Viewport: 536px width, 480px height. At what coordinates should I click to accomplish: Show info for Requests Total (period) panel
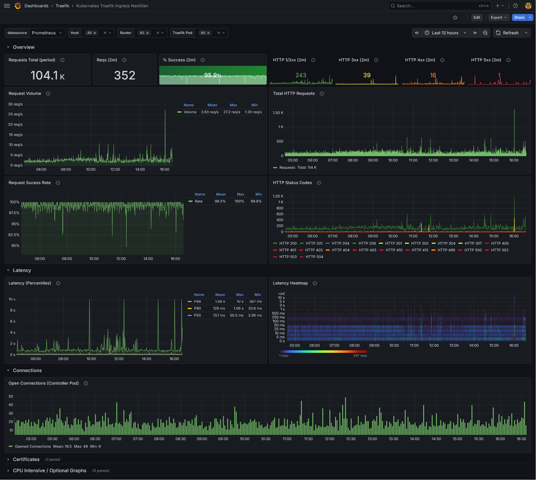point(63,60)
